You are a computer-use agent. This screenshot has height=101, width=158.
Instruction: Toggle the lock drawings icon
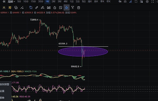(x=55, y=8)
